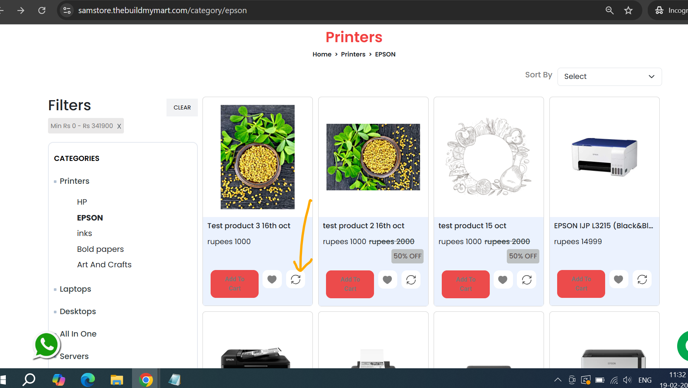Add test product 2 16th oct to cart
688x388 pixels.
(x=350, y=284)
